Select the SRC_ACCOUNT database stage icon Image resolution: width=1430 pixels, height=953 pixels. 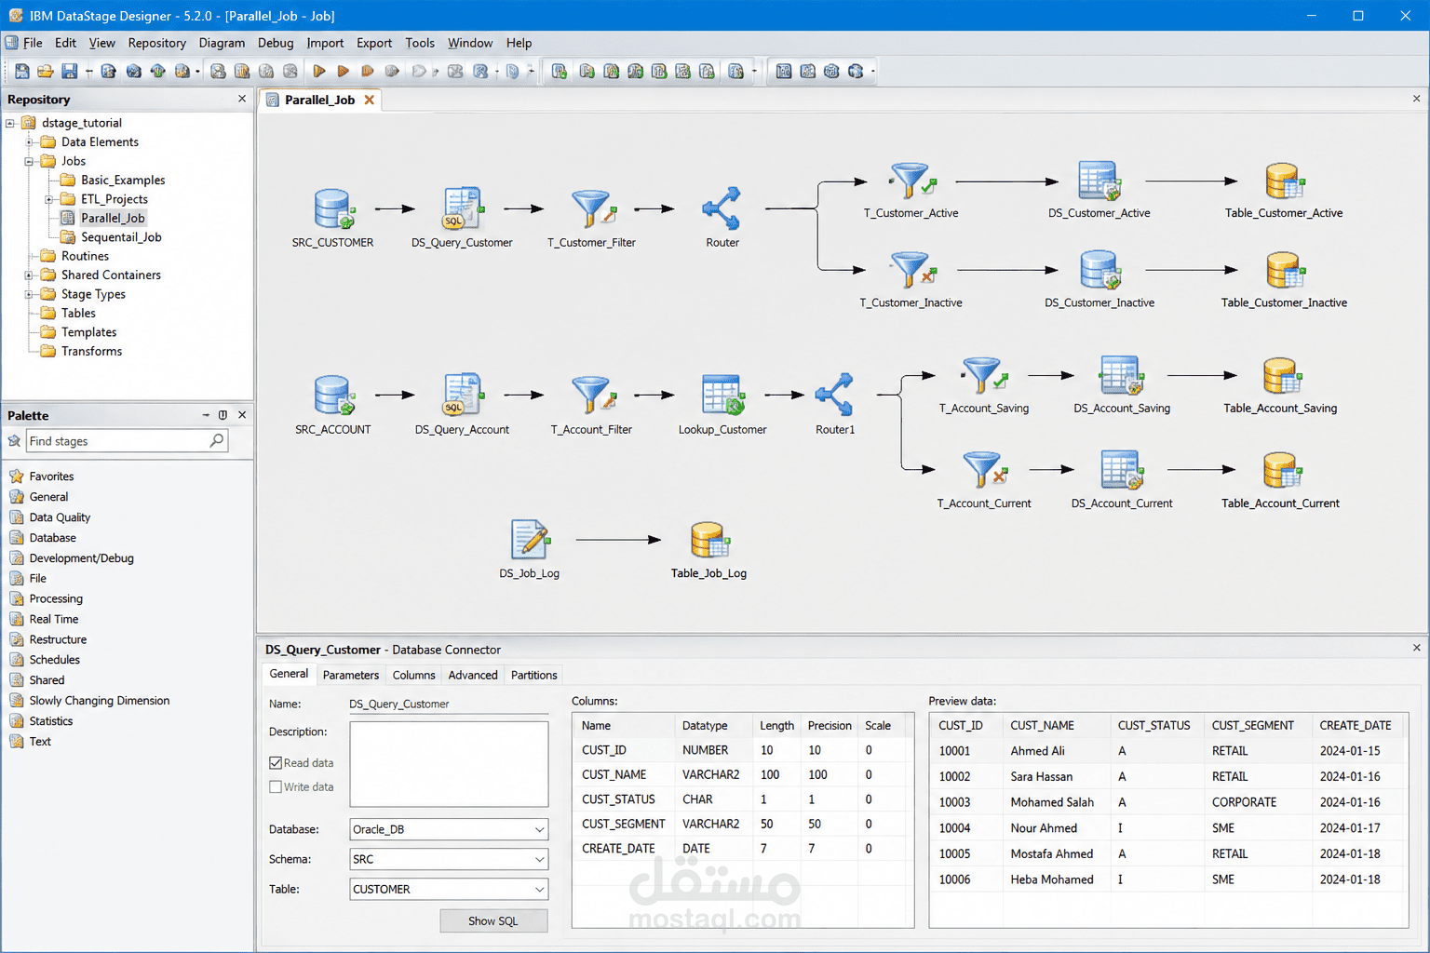[334, 396]
